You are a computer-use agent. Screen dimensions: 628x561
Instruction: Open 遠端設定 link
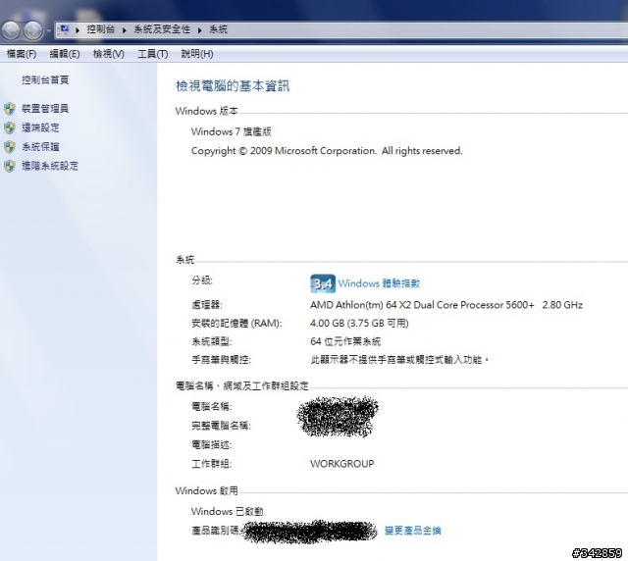point(40,127)
